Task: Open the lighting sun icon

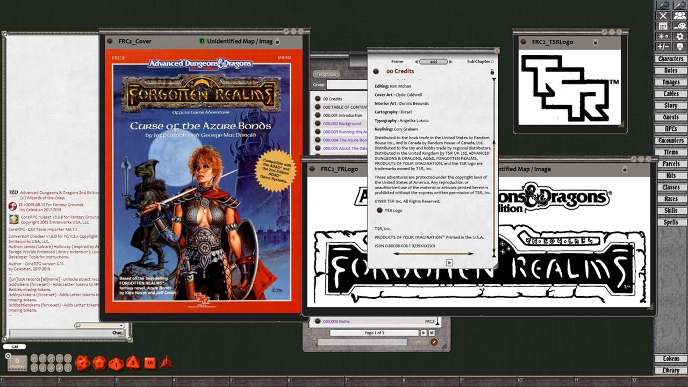Action: pyautogui.click(x=663, y=37)
